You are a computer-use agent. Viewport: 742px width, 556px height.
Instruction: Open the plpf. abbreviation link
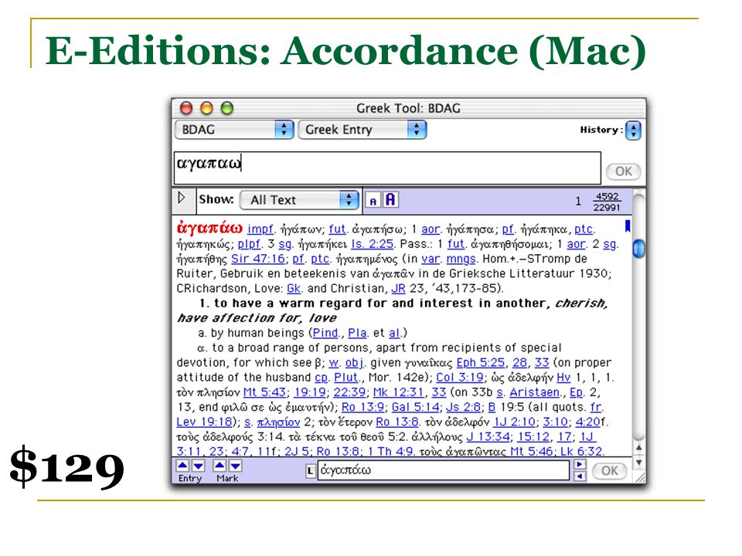250,245
